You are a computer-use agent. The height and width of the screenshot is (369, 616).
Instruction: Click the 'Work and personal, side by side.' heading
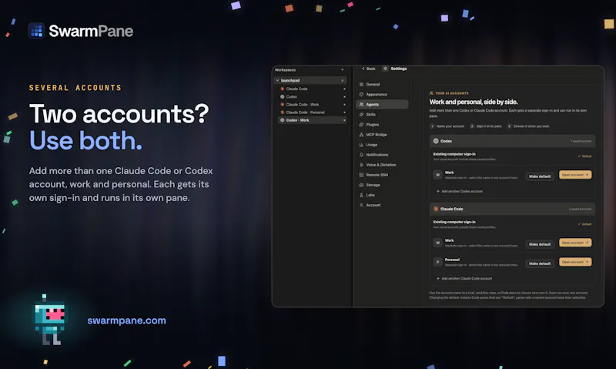[474, 102]
